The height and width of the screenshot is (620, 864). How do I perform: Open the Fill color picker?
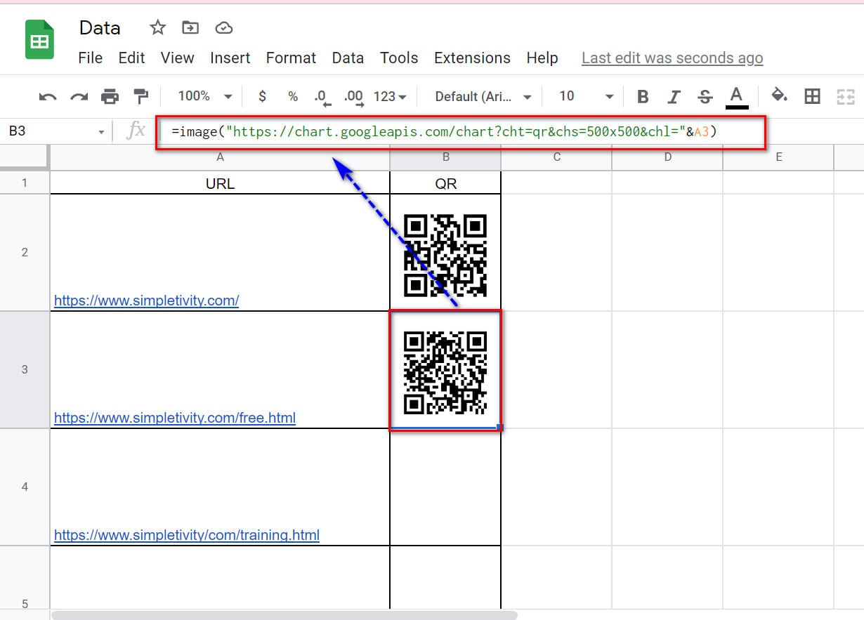(778, 96)
